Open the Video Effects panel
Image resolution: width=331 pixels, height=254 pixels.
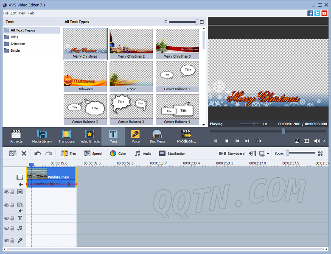click(90, 136)
